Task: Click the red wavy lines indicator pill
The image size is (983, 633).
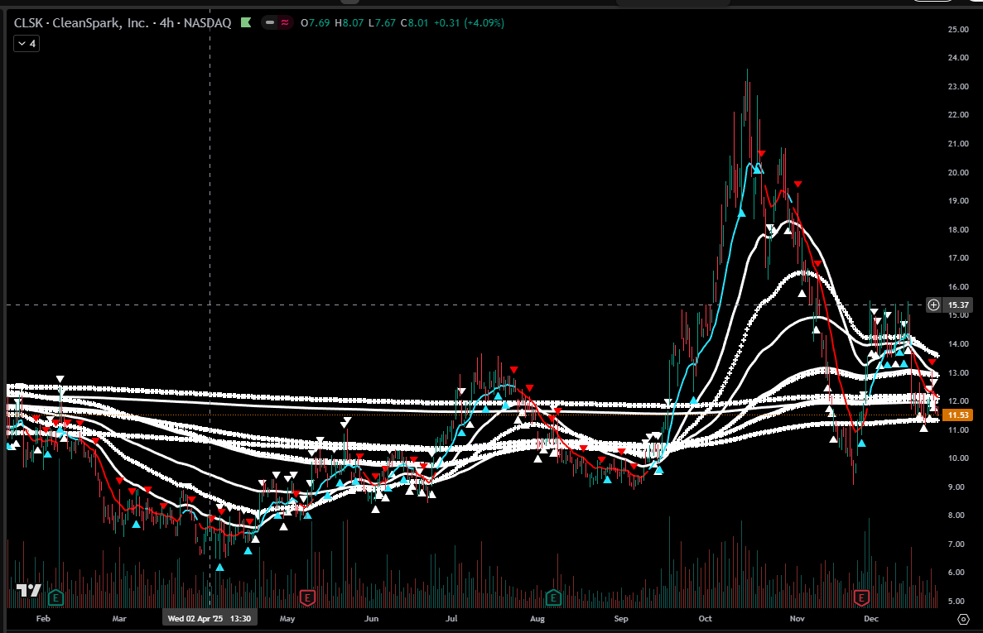Action: pos(285,22)
